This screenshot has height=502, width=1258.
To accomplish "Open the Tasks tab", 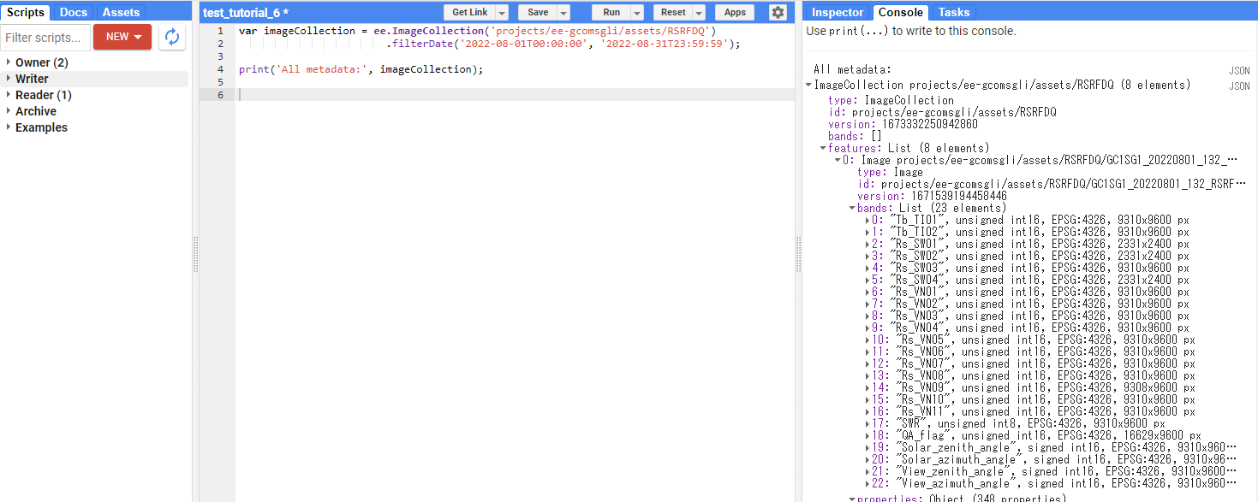I will coord(953,12).
